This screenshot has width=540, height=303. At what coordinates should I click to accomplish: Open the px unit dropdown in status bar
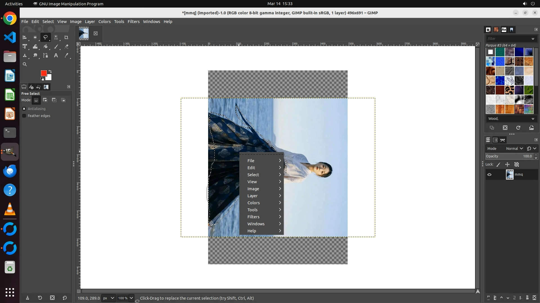pos(108,298)
